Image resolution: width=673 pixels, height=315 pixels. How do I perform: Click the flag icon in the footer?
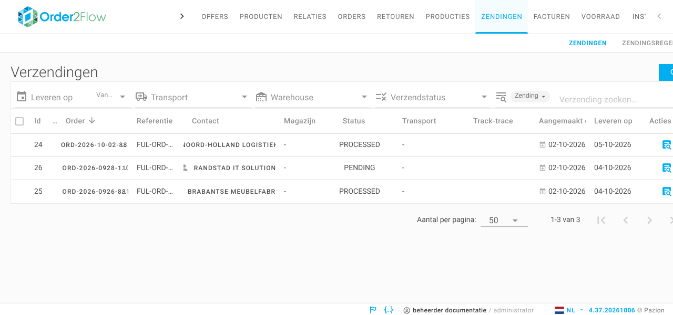click(373, 310)
